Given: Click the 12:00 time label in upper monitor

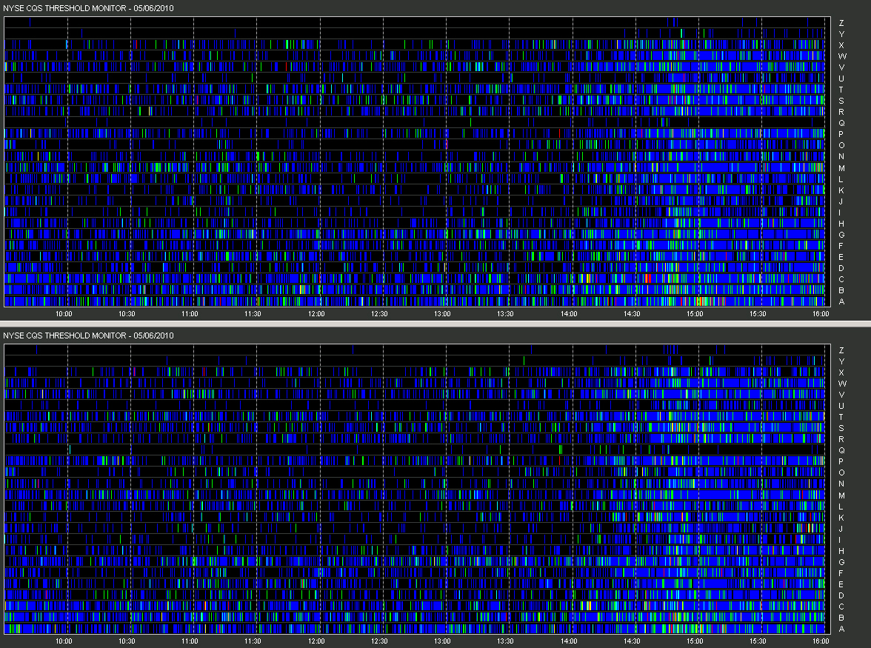Looking at the screenshot, I should point(316,314).
